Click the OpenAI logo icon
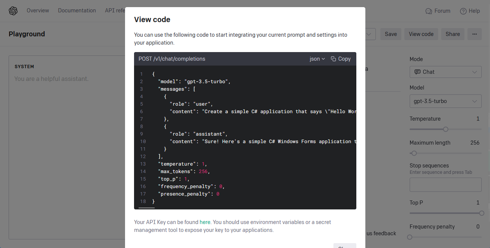The height and width of the screenshot is (248, 490). [13, 11]
